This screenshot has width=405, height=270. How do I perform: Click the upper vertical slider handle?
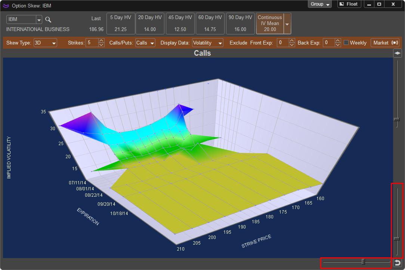(397, 120)
